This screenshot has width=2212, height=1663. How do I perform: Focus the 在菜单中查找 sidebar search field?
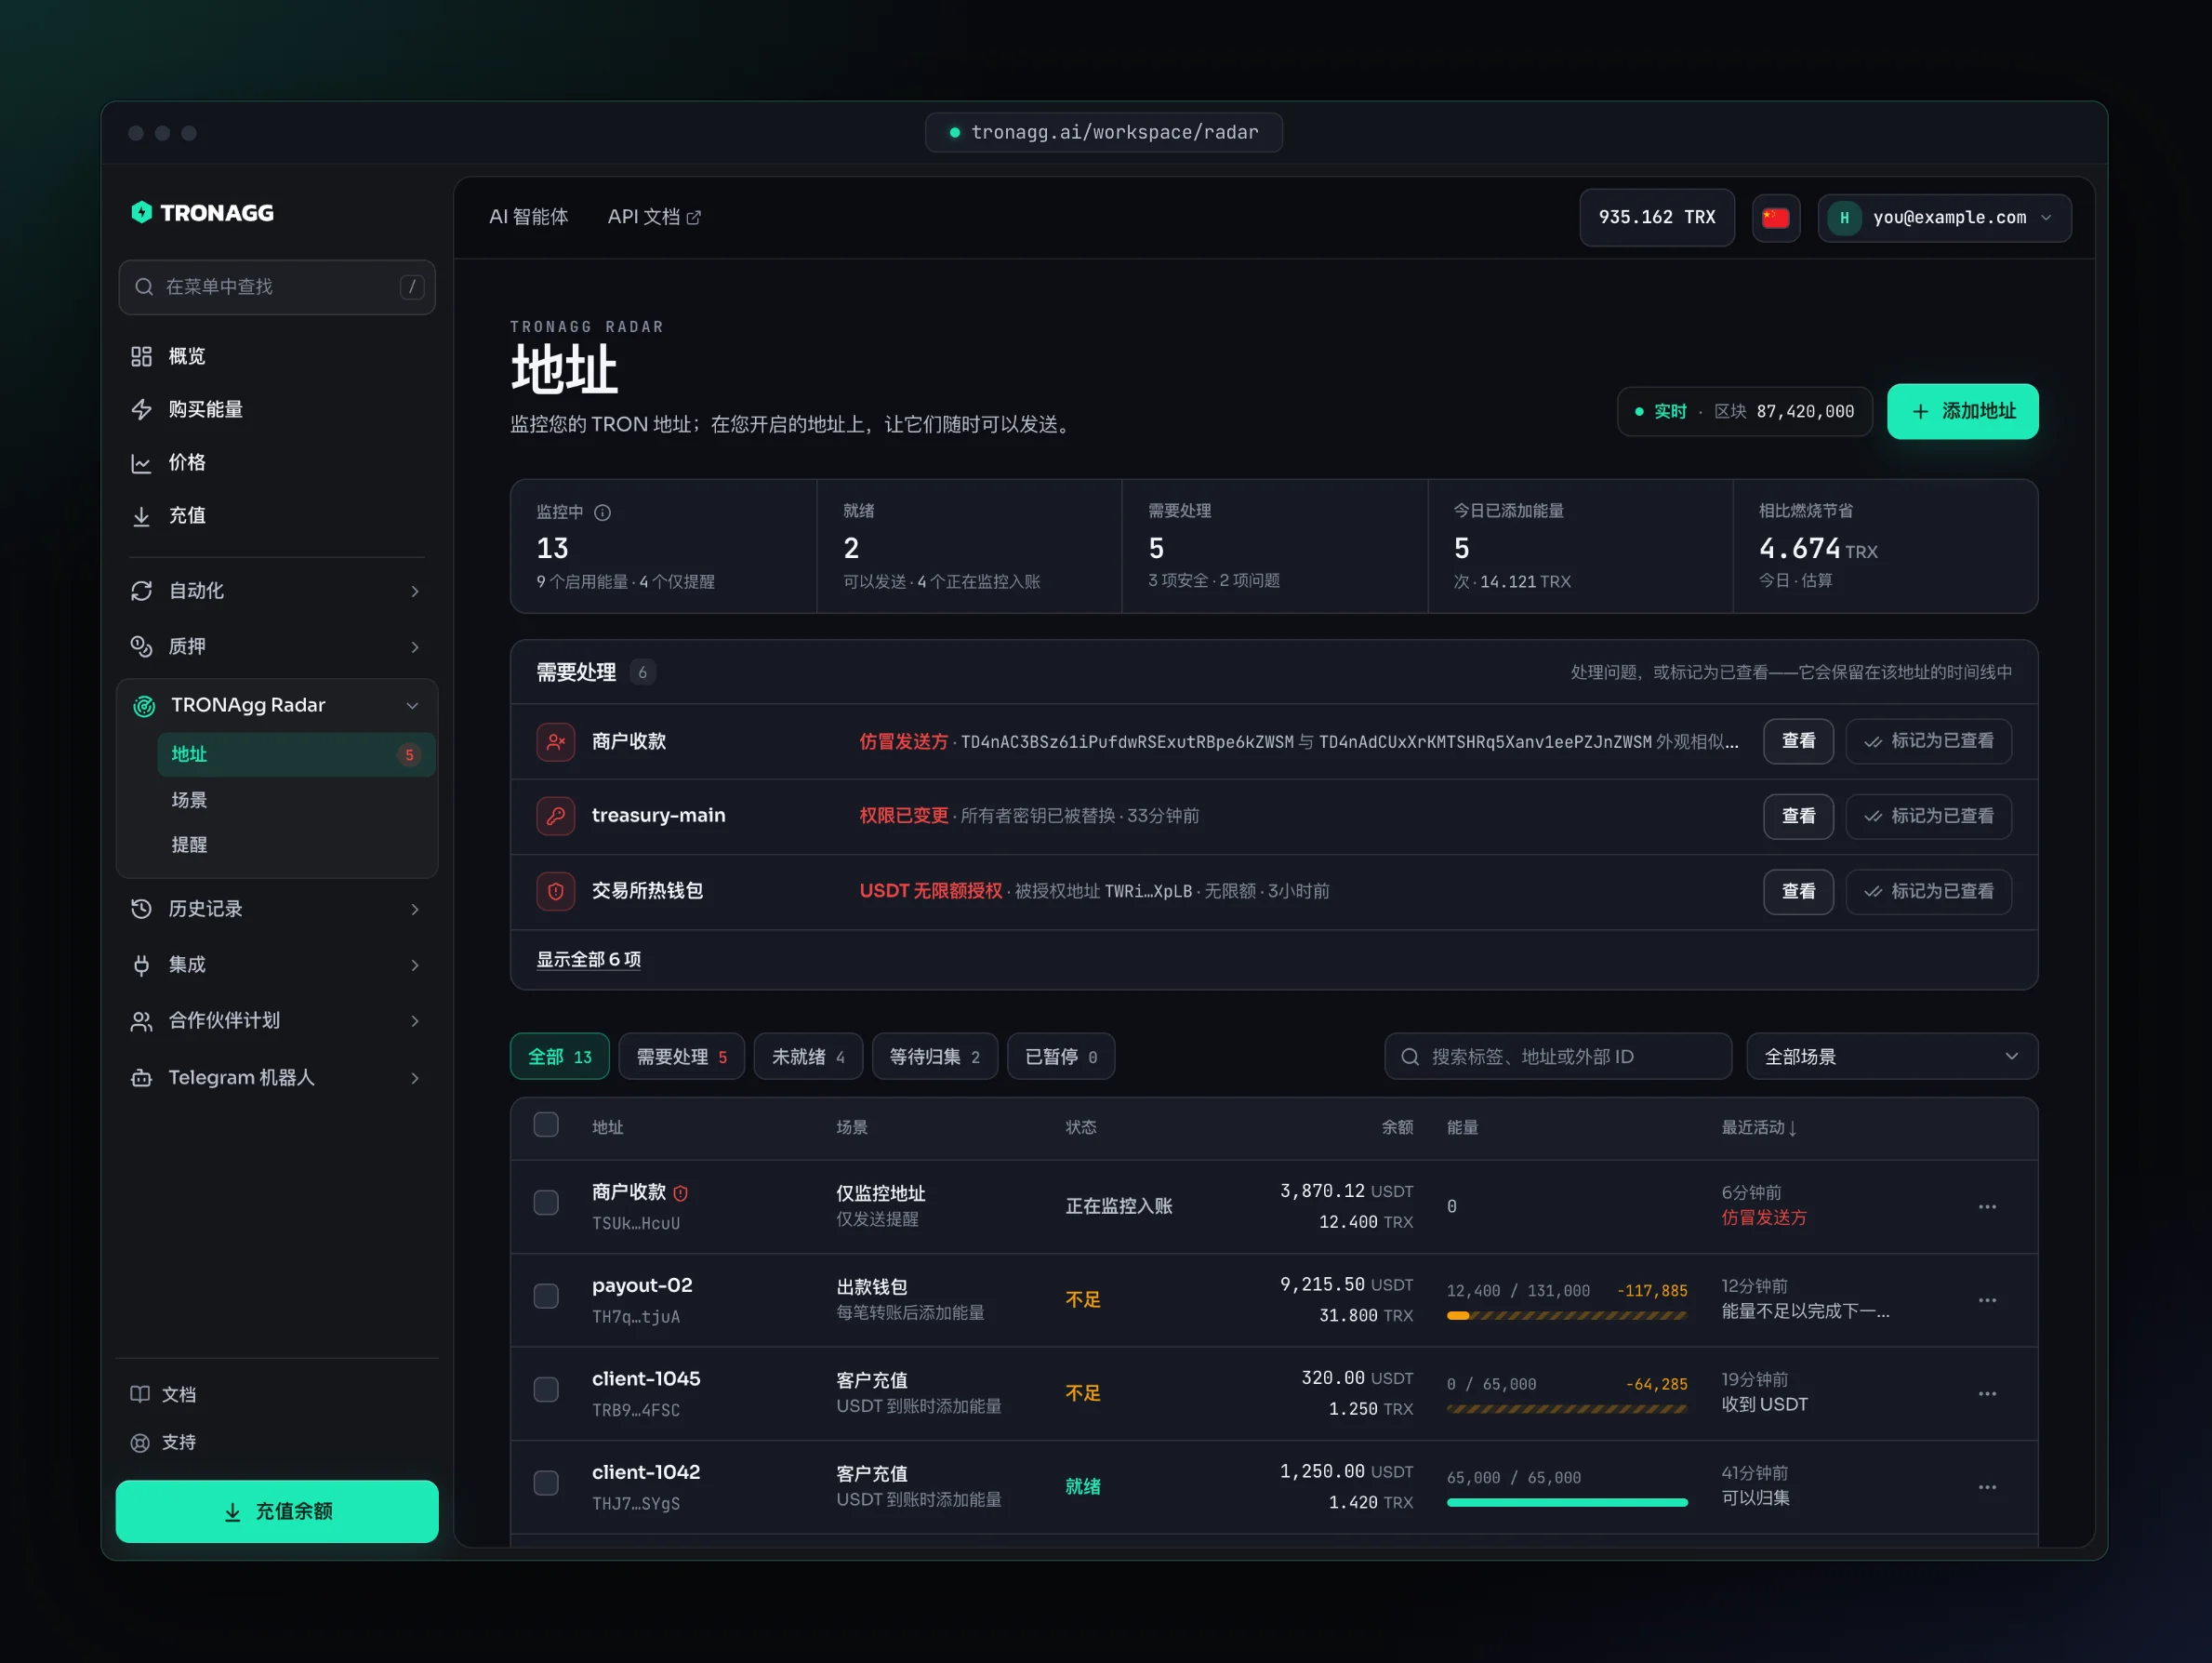click(x=277, y=287)
